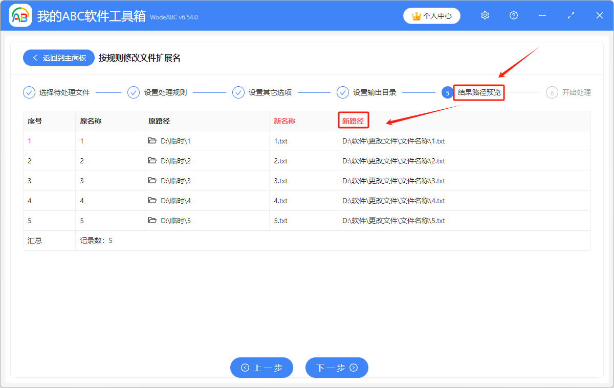Open the 个人中心 panel

pos(432,15)
